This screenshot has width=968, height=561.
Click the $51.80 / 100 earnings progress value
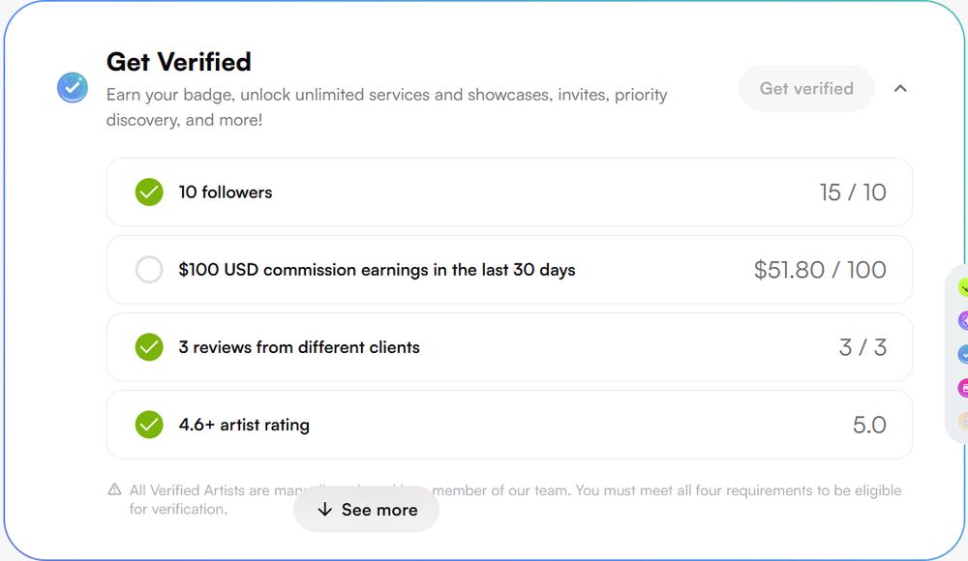(820, 270)
